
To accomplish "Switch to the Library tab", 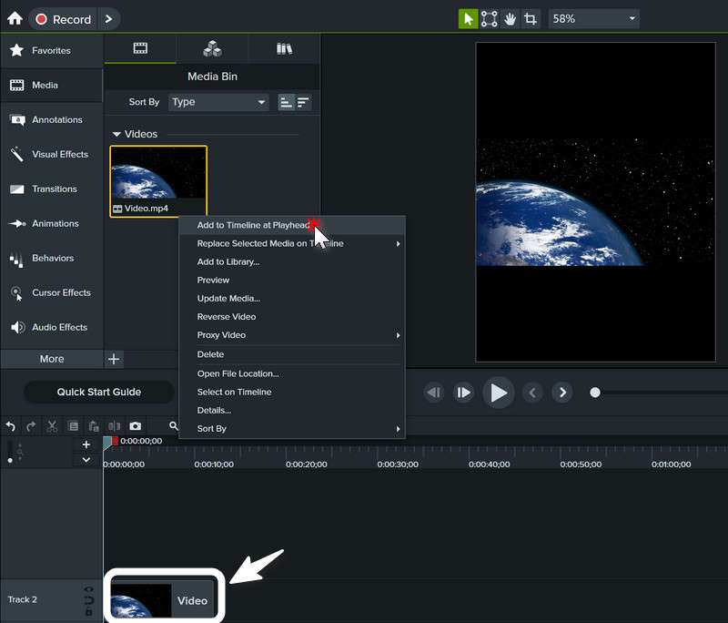I will (x=283, y=46).
